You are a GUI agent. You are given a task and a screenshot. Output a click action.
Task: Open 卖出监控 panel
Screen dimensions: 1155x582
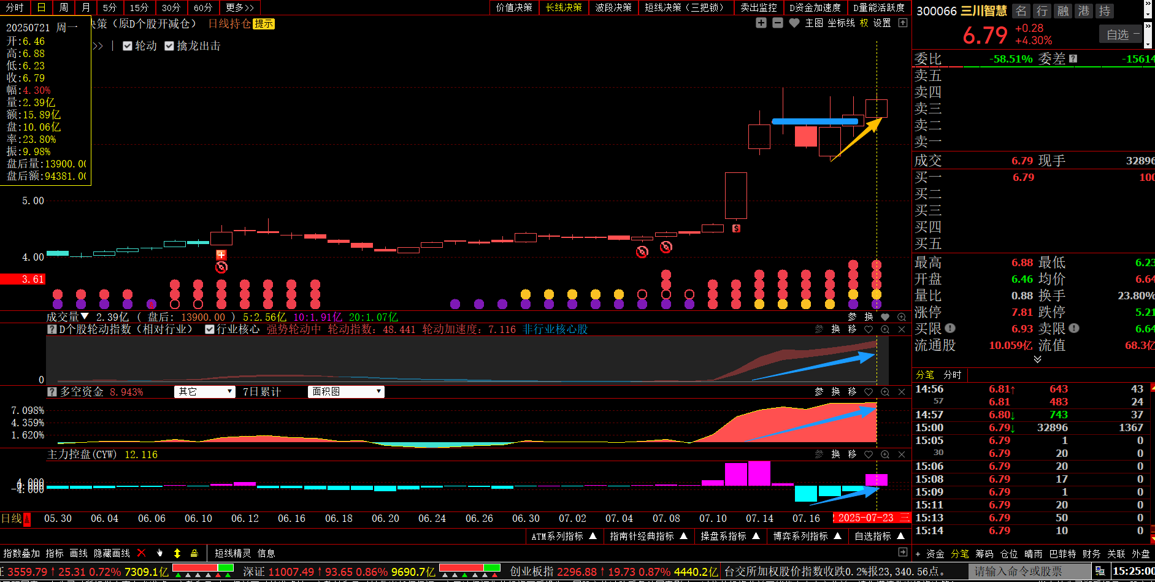tap(759, 7)
